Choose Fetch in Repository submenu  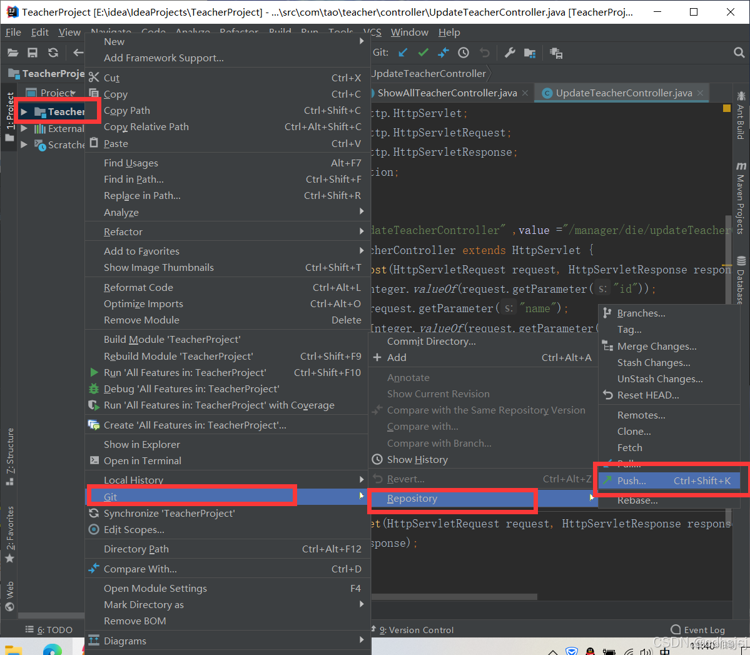[670, 447]
